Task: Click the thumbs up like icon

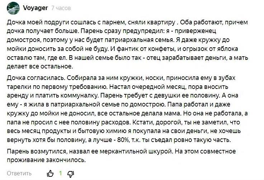Action: (x=50, y=174)
